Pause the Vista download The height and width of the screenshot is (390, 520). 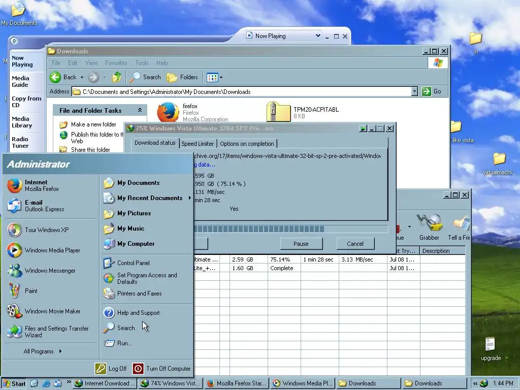(x=301, y=244)
